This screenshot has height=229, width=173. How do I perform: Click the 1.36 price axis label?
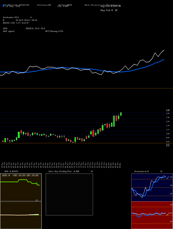168,117
